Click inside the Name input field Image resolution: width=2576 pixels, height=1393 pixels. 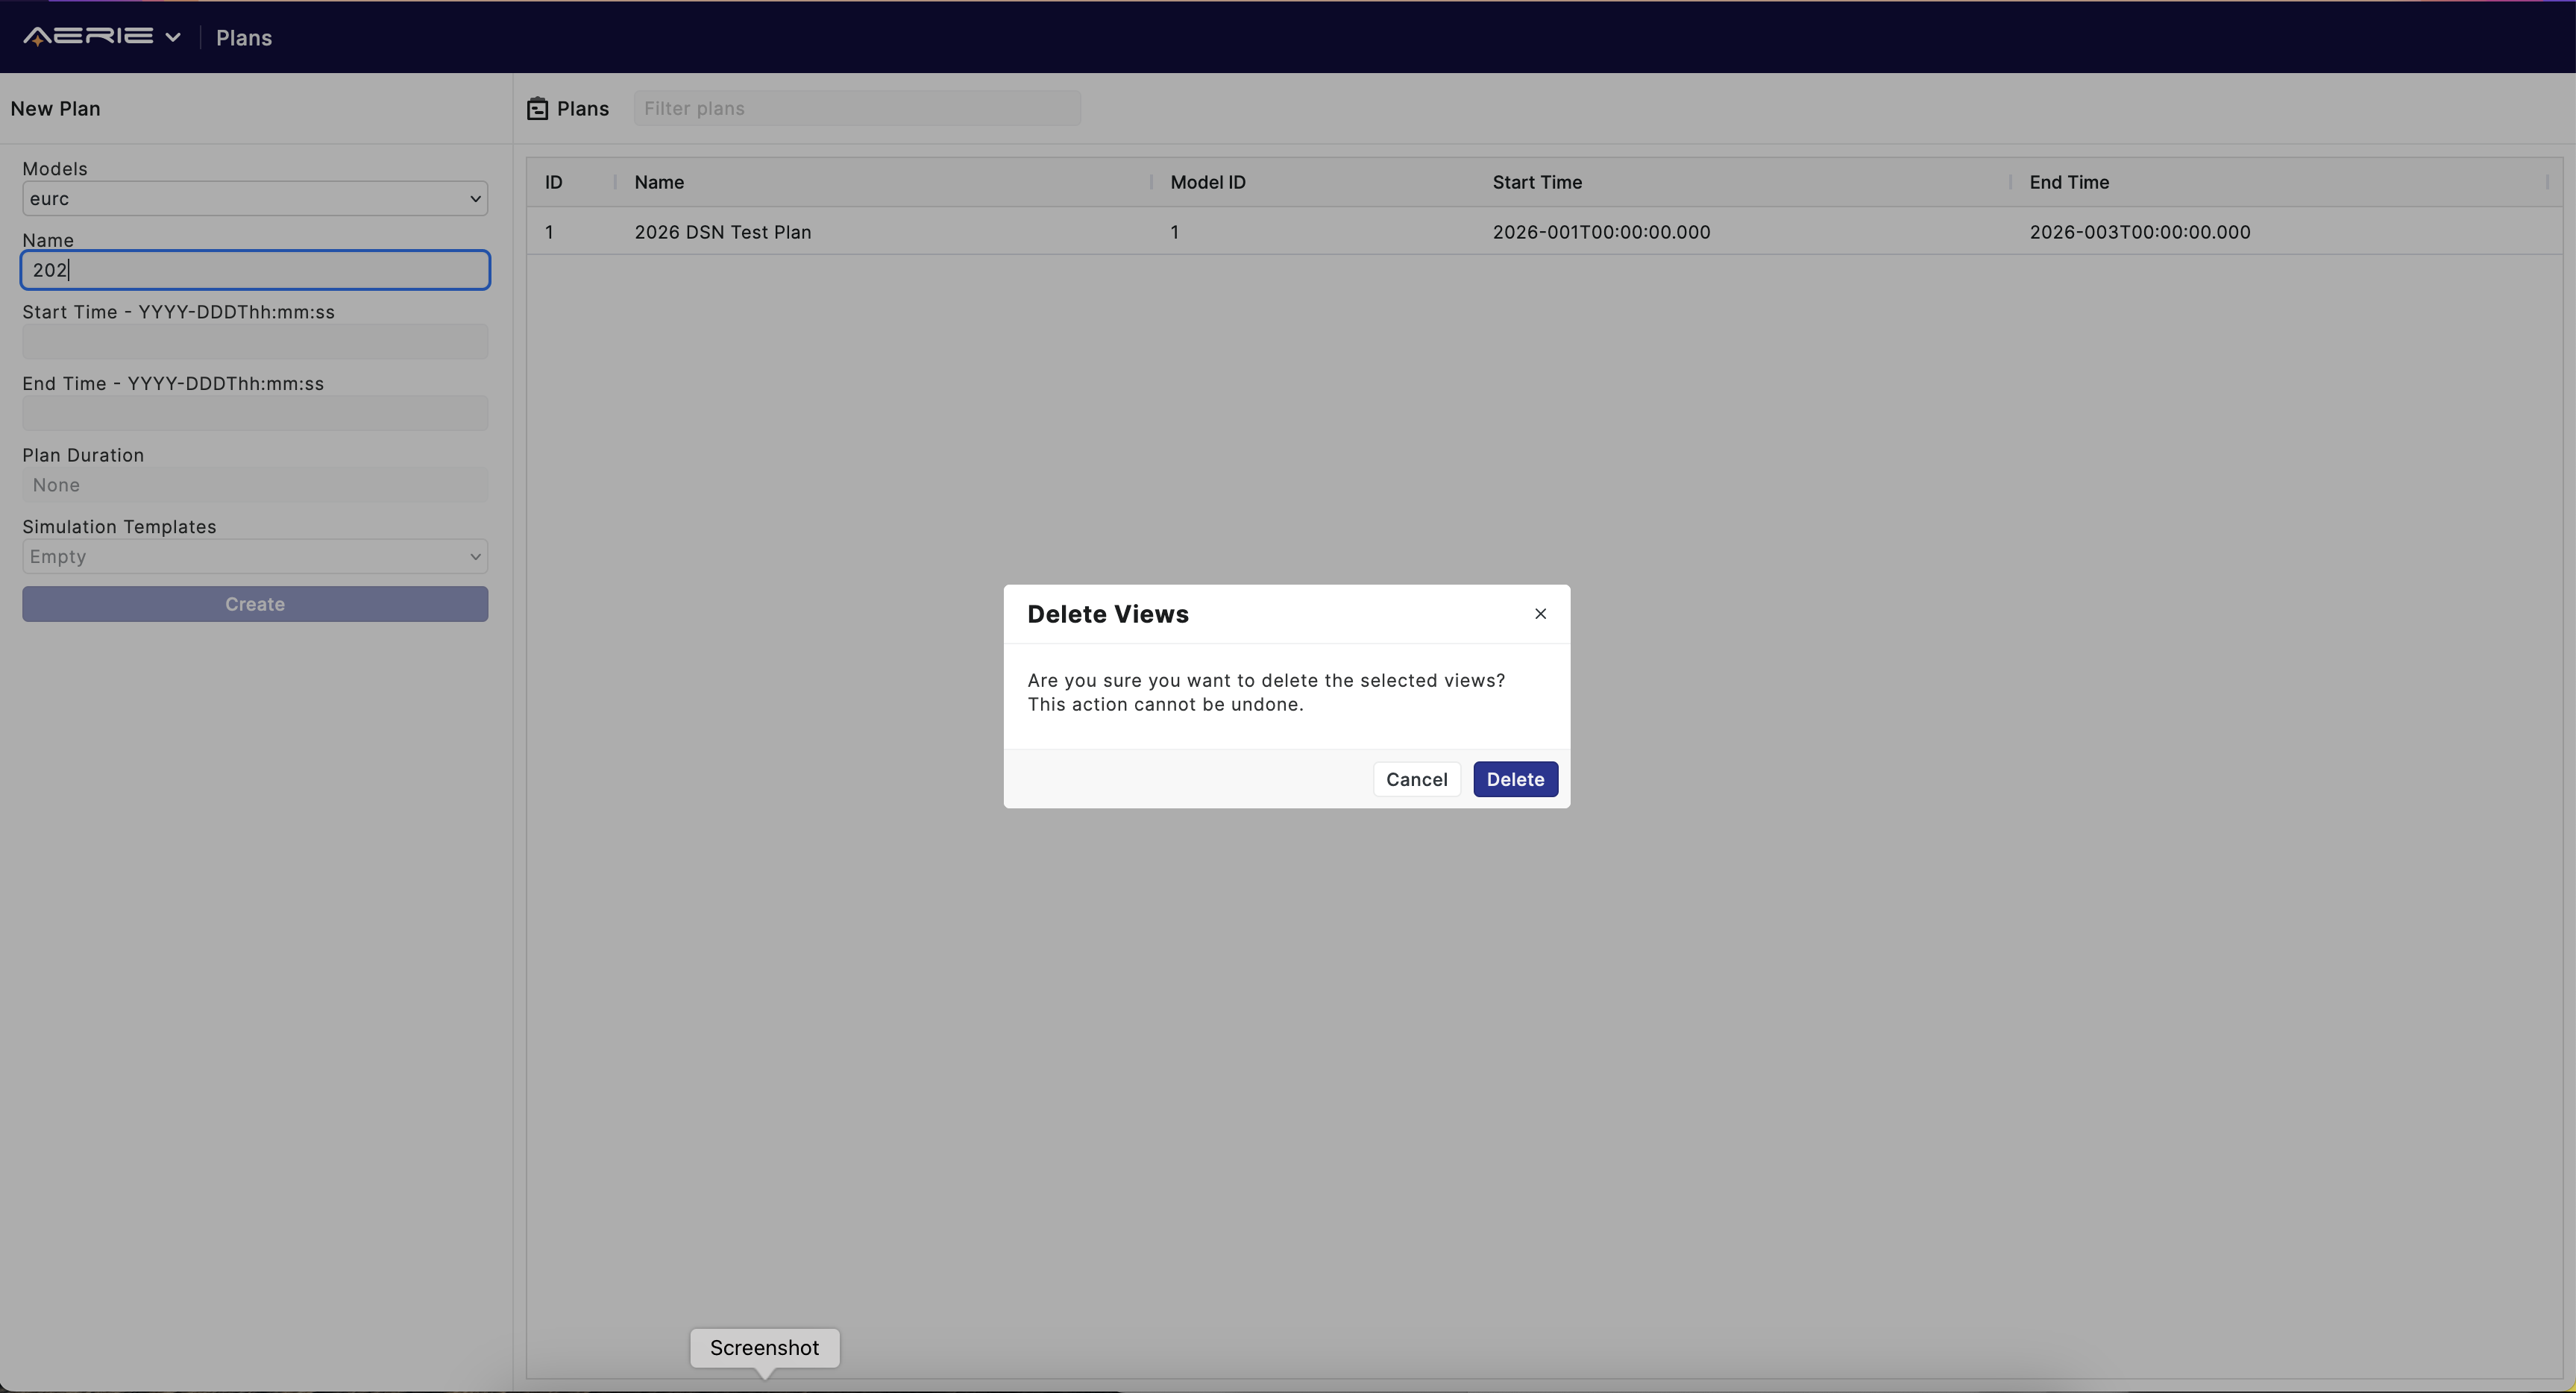[x=255, y=270]
